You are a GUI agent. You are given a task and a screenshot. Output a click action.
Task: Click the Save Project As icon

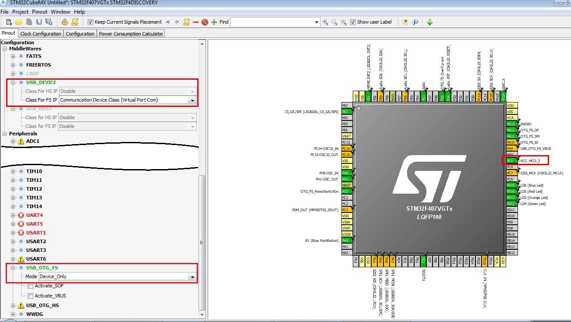pos(49,22)
